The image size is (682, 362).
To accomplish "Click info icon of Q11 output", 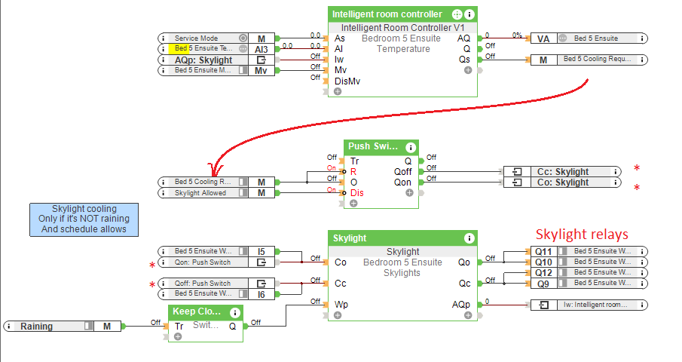I will pyautogui.click(x=642, y=251).
